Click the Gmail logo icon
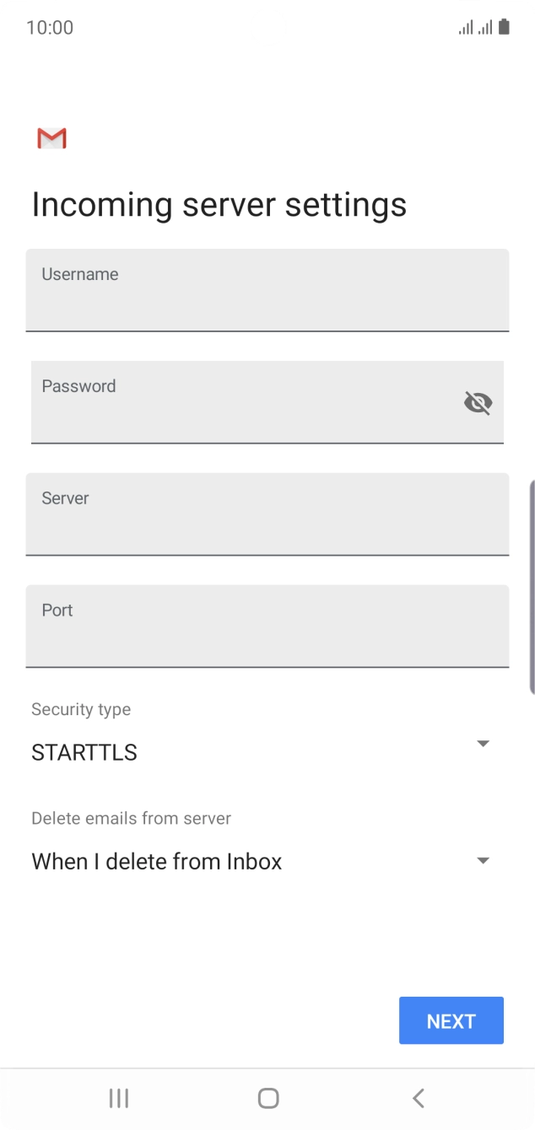The image size is (535, 1130). 51,138
